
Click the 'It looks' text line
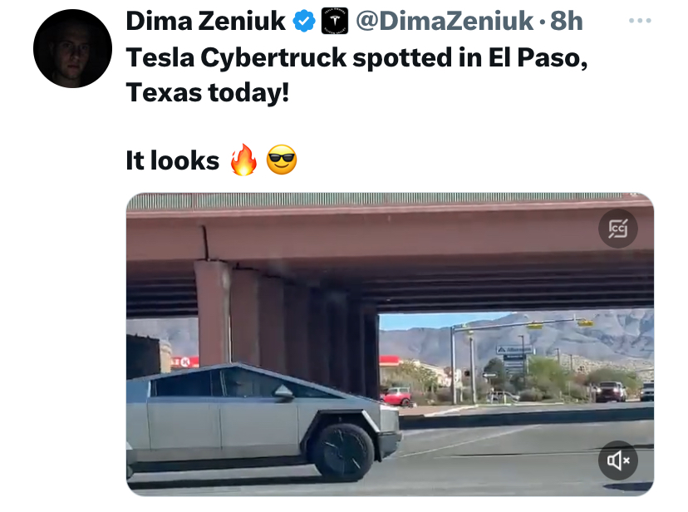[173, 160]
